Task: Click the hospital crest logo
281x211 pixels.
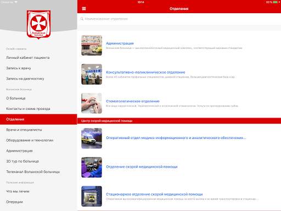Action: pyautogui.click(x=38, y=25)
